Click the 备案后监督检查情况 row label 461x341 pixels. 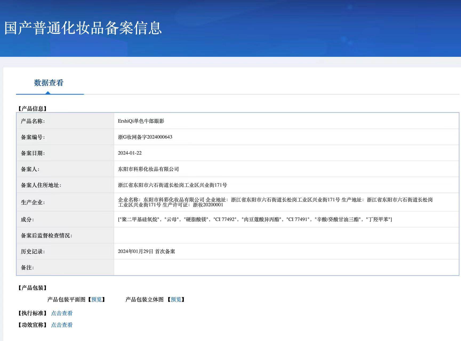click(46, 236)
